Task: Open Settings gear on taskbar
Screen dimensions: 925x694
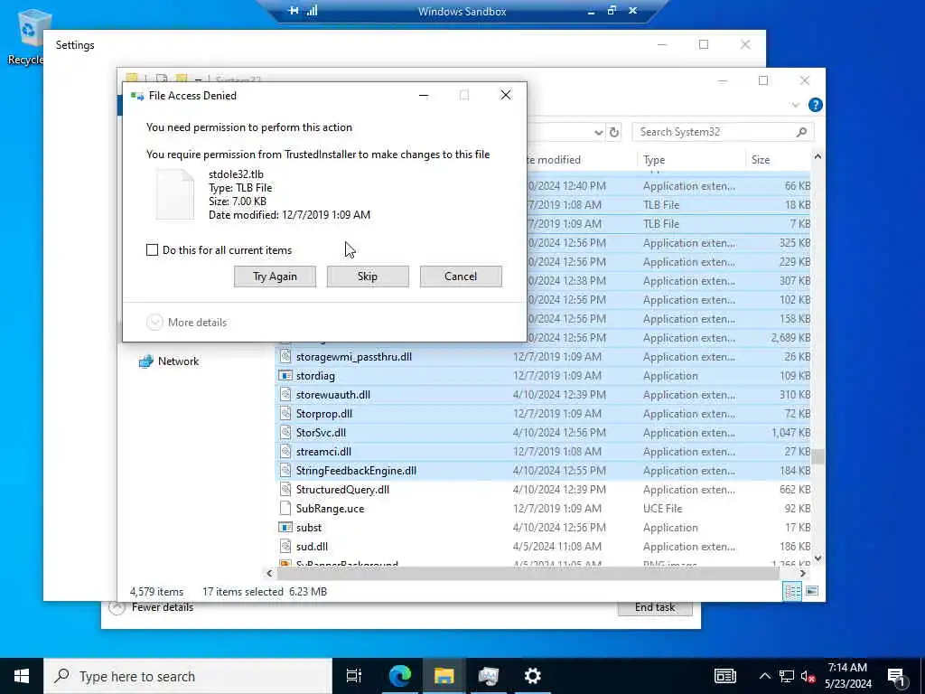Action: 533,676
